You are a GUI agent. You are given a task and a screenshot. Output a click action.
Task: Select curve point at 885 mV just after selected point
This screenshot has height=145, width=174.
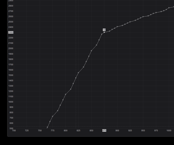(x=110, y=31)
